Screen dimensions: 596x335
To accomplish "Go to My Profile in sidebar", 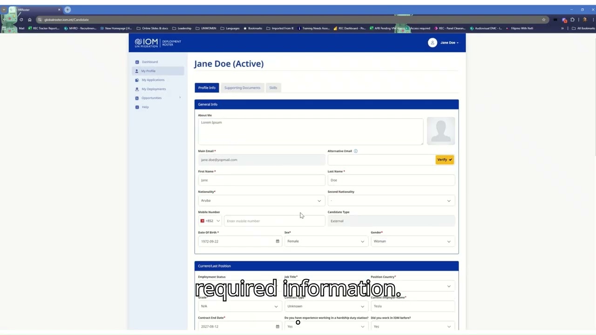I will tap(158, 71).
